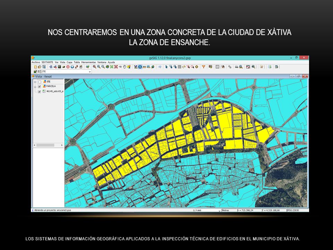Click the speech bubble hyperlink icon
The width and height of the screenshot is (333, 250).
(x=160, y=67)
